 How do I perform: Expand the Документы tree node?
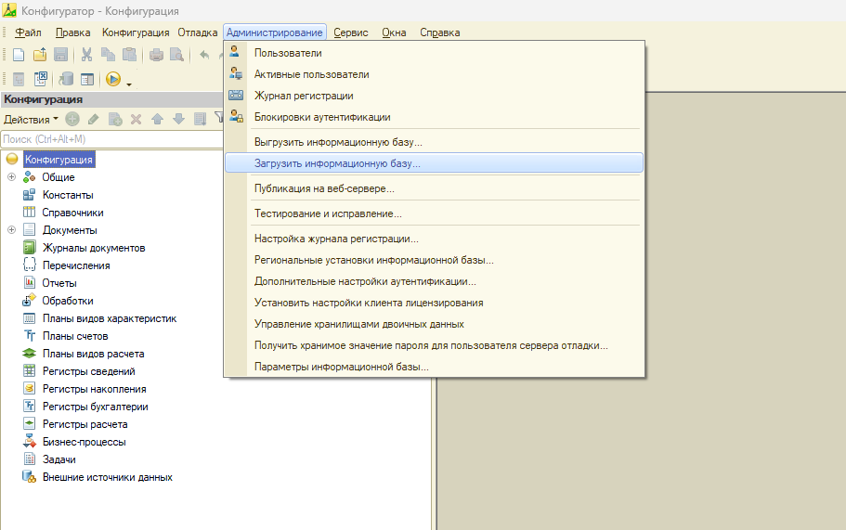coord(11,229)
